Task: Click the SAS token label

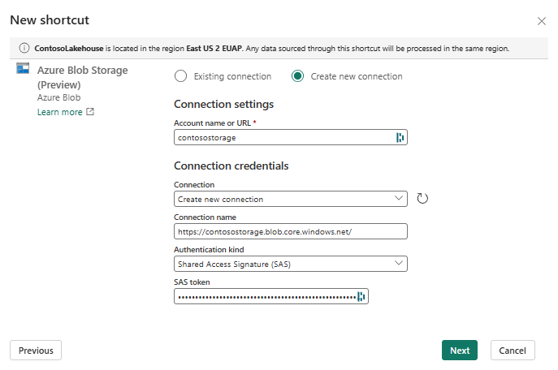Action: click(x=192, y=282)
